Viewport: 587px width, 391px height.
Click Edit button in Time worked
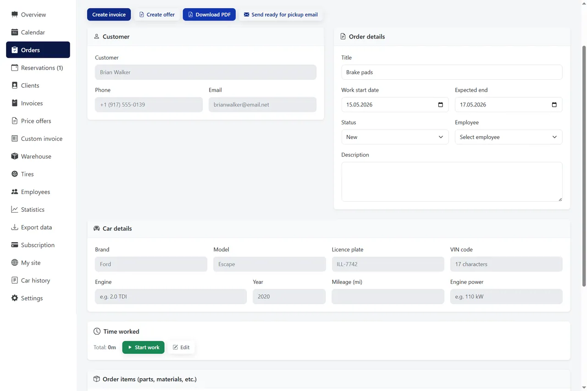[181, 347]
